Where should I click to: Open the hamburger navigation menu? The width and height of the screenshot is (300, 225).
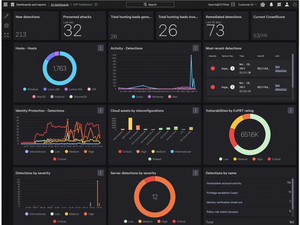[5, 5]
